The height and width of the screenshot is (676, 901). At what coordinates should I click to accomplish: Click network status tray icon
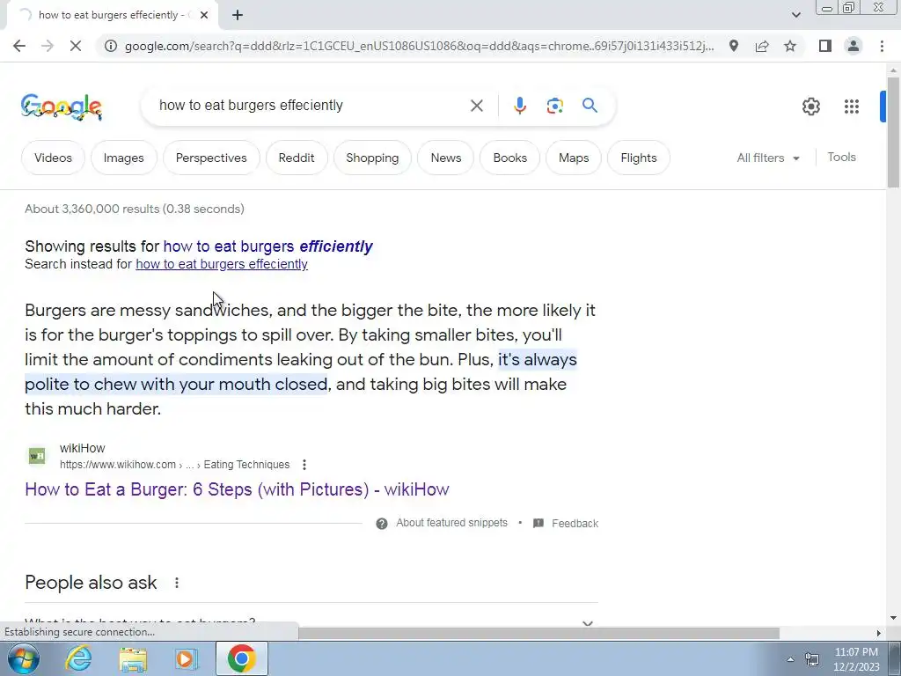(812, 659)
